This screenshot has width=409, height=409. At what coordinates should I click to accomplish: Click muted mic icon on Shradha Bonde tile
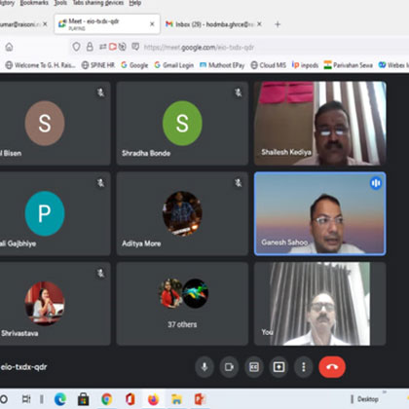(239, 93)
